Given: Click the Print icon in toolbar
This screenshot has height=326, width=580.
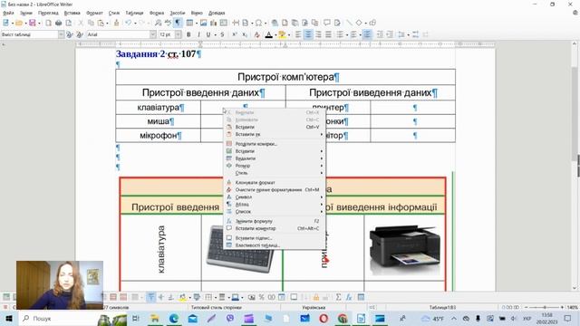Looking at the screenshot, I should coord(58,23).
